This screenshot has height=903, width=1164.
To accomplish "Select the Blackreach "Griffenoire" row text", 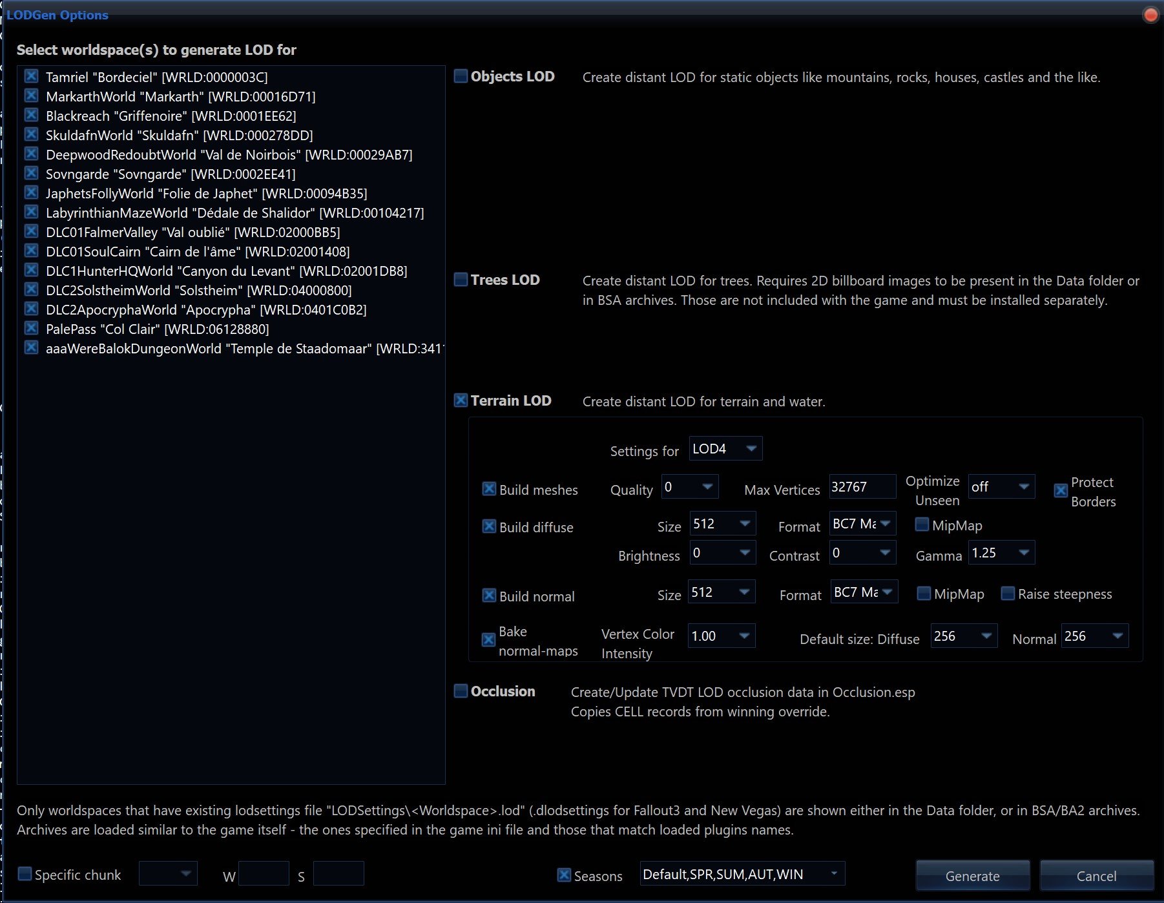I will click(x=171, y=116).
